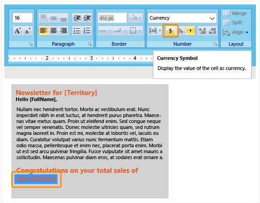The height and width of the screenshot is (203, 260).
Task: Open the border sides dropdown
Action: (140, 31)
